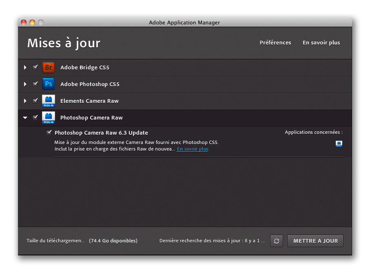This screenshot has height=277, width=370.
Task: Click the Dernière recherche des mises à jour text
Action: tap(212, 241)
